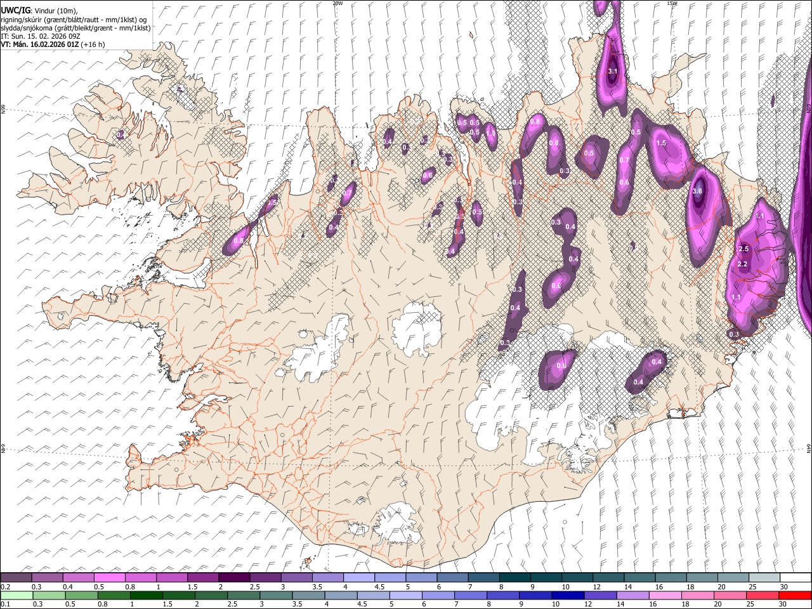Select the lower-row light green swatch between 0.1 and 0.3

(16, 595)
